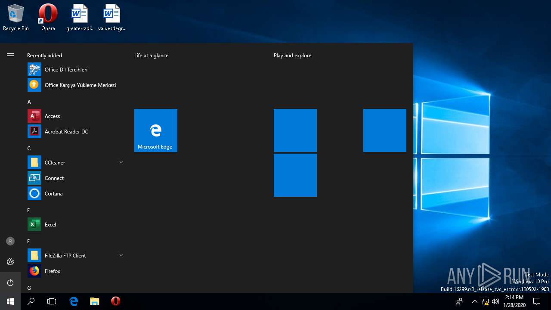The height and width of the screenshot is (310, 551).
Task: Click the Power button icon
Action: [x=10, y=282]
